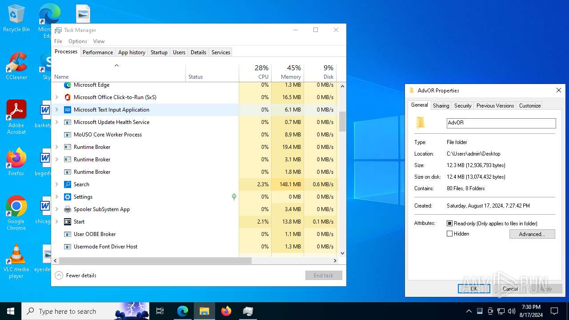Open the Options menu in Task Manager
569x320 pixels.
78,41
